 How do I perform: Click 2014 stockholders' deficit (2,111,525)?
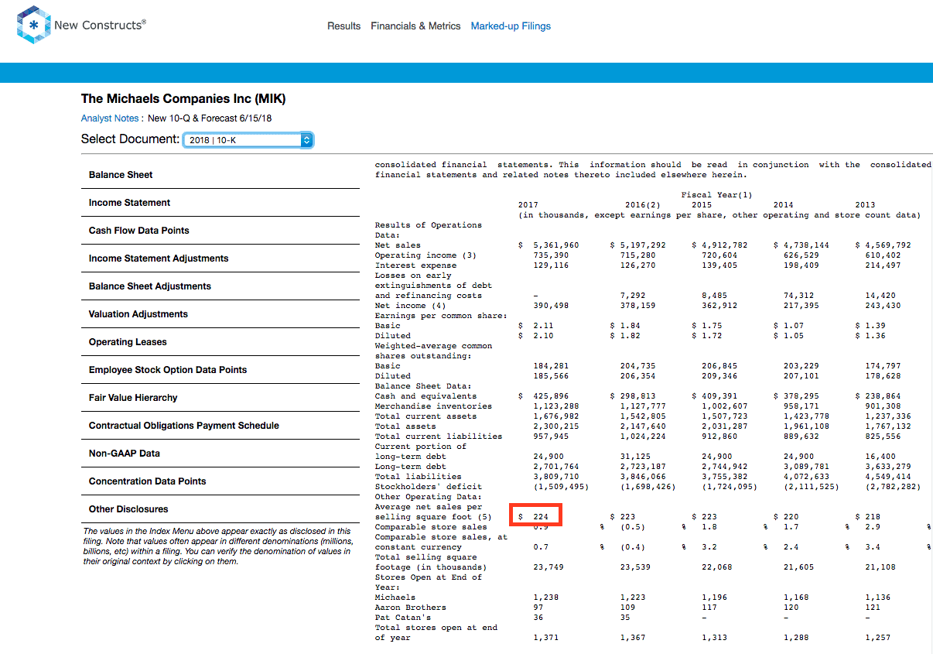coord(811,487)
